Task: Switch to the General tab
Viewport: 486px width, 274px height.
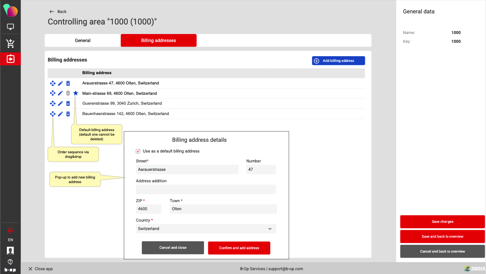Action: (x=83, y=41)
